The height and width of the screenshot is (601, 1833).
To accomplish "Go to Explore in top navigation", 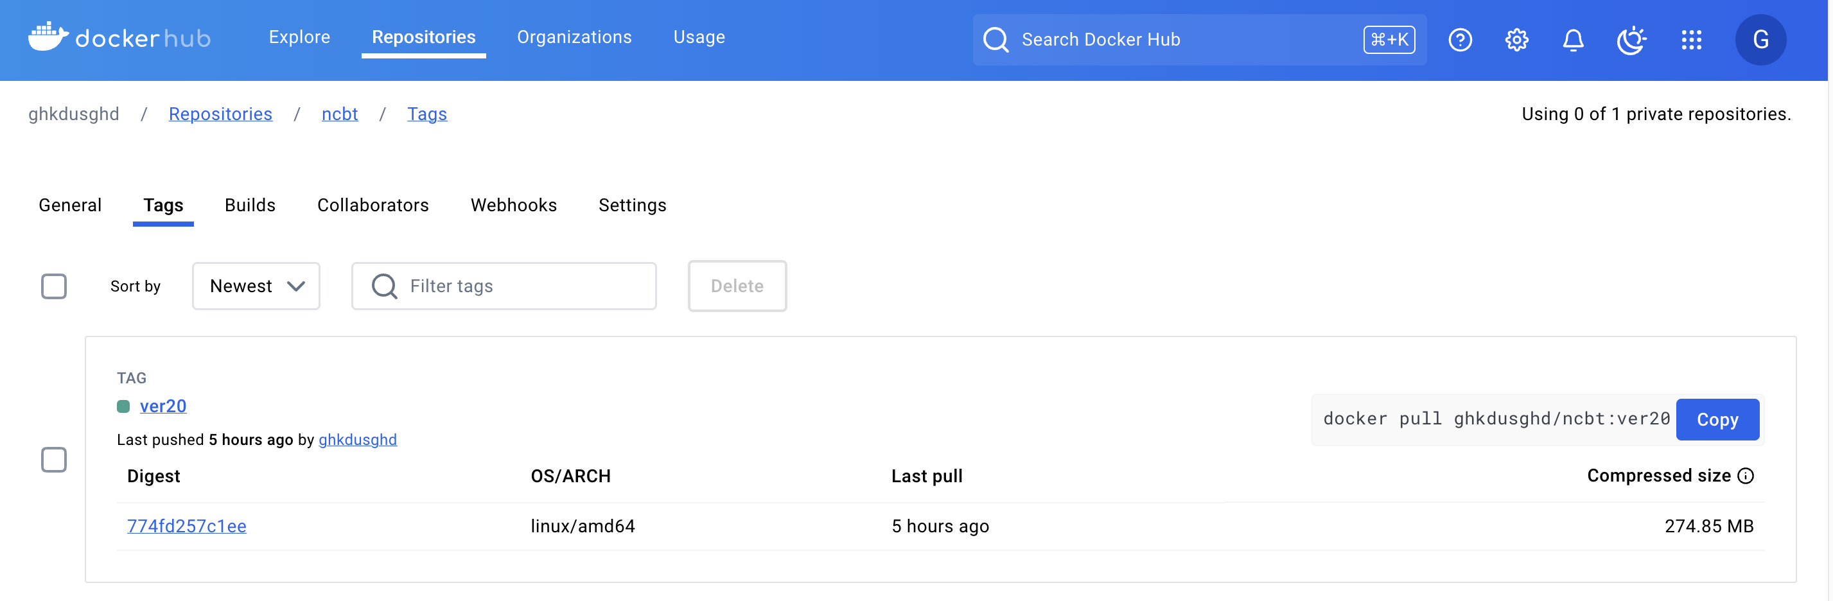I will point(299,37).
